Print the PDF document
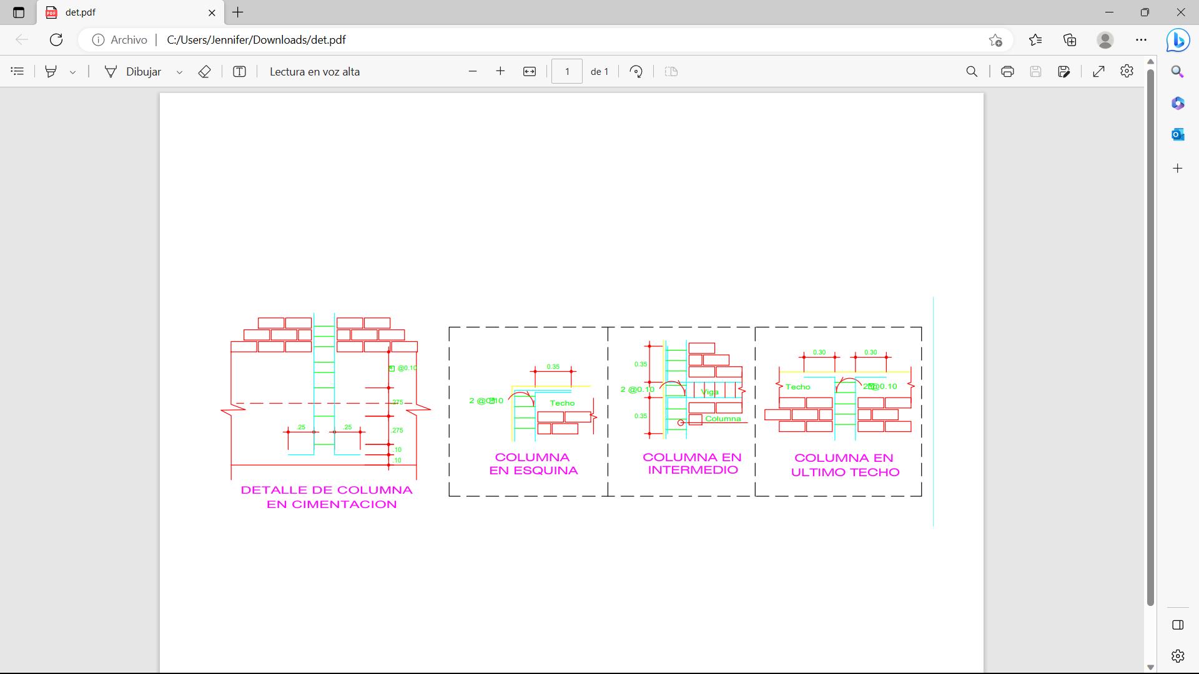 (1007, 72)
